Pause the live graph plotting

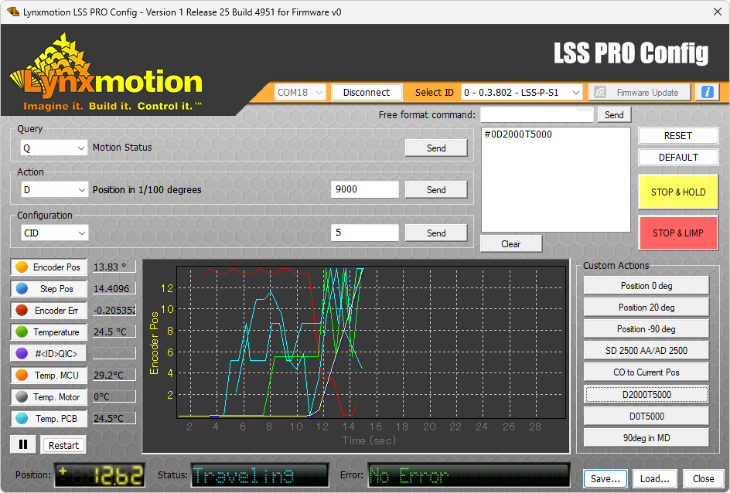coord(23,444)
